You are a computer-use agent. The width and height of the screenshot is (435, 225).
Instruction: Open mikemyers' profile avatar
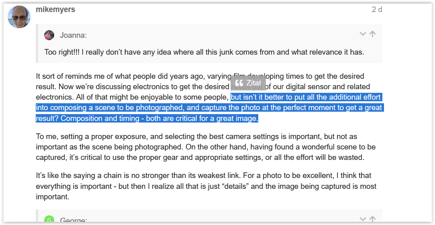[19, 17]
